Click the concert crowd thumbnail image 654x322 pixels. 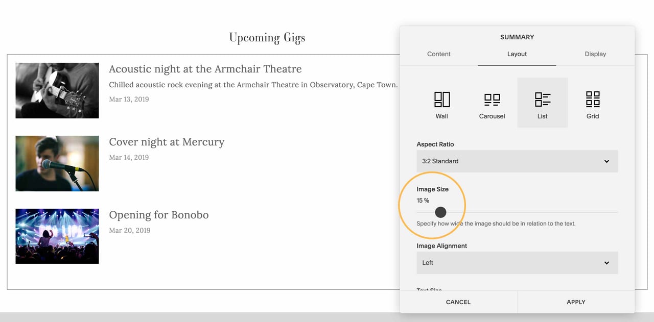point(57,236)
